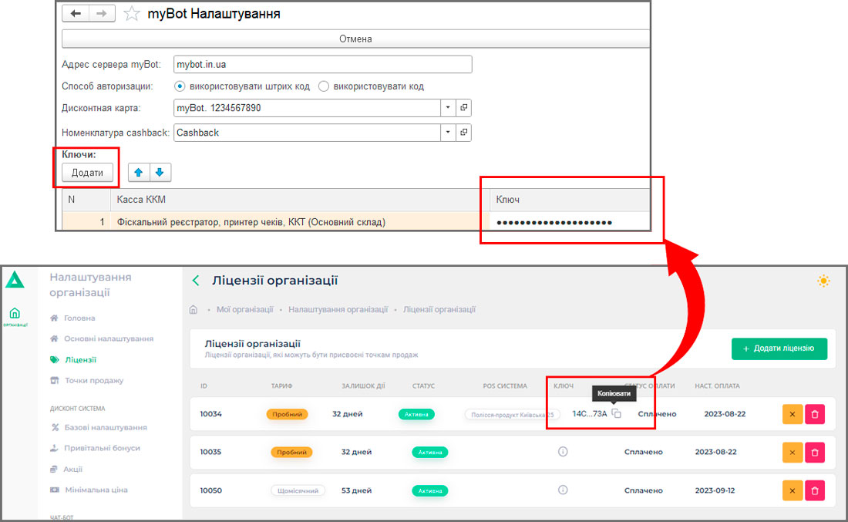Click Додати ліцензію green button
Viewport: 848px width, 522px height.
click(779, 349)
